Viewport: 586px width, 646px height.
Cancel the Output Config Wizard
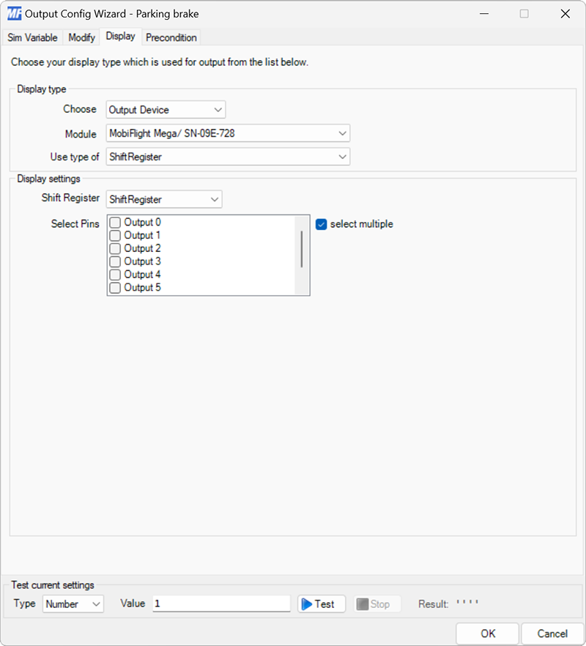click(552, 633)
